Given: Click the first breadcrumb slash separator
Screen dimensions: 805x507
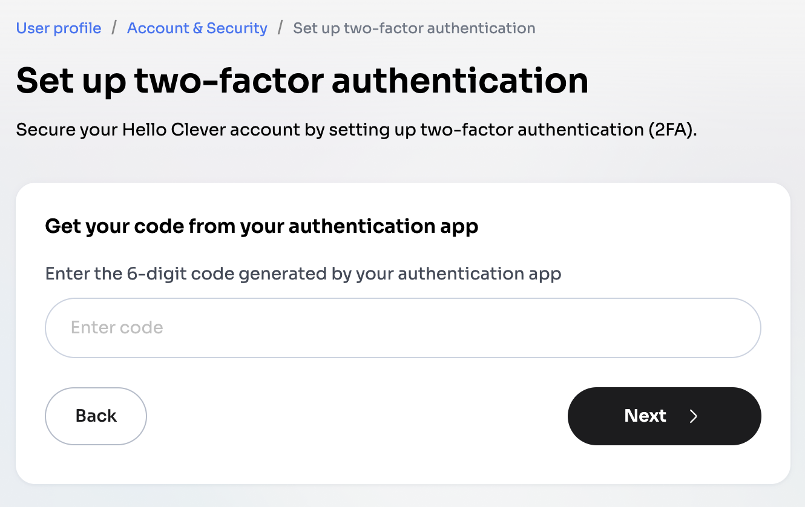Looking at the screenshot, I should 114,28.
